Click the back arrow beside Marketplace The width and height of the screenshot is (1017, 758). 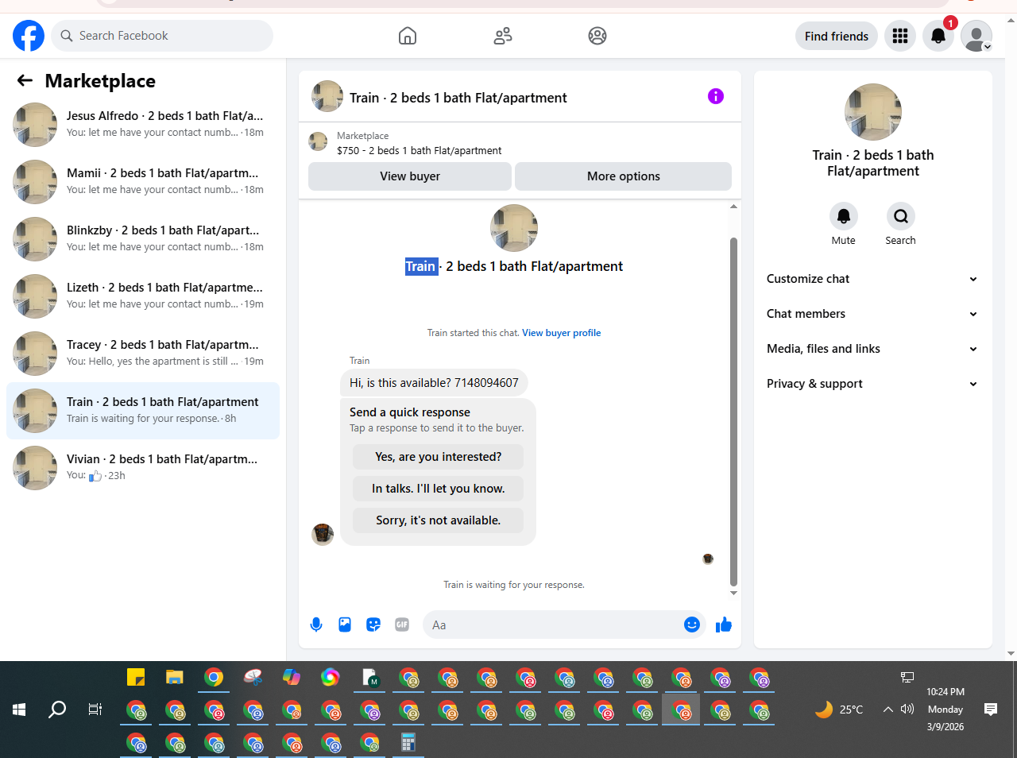click(x=25, y=80)
